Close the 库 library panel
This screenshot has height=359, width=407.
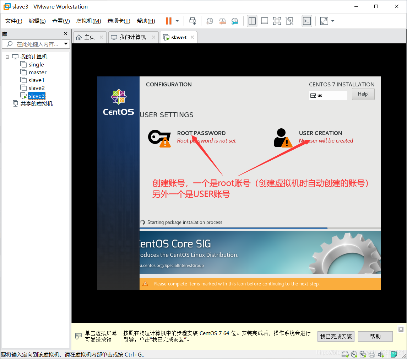click(x=66, y=34)
